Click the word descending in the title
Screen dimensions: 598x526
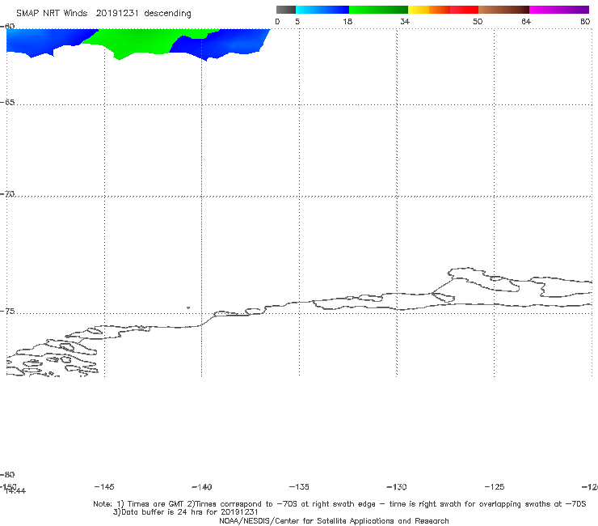(167, 14)
